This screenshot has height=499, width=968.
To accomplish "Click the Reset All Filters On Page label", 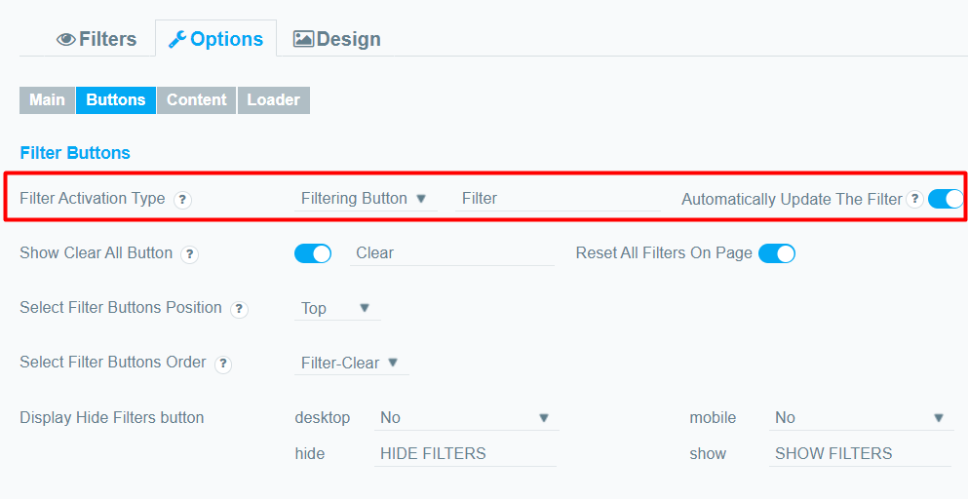I will coord(664,253).
